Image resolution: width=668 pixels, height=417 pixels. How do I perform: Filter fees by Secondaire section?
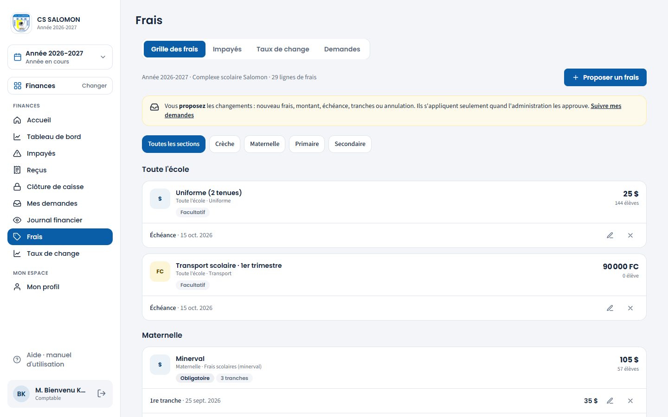tap(350, 144)
